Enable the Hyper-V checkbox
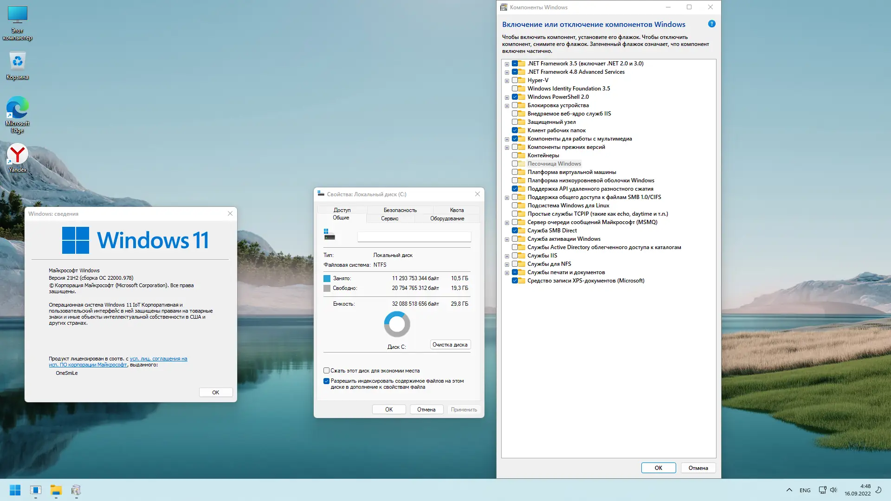This screenshot has height=501, width=891. (515, 80)
